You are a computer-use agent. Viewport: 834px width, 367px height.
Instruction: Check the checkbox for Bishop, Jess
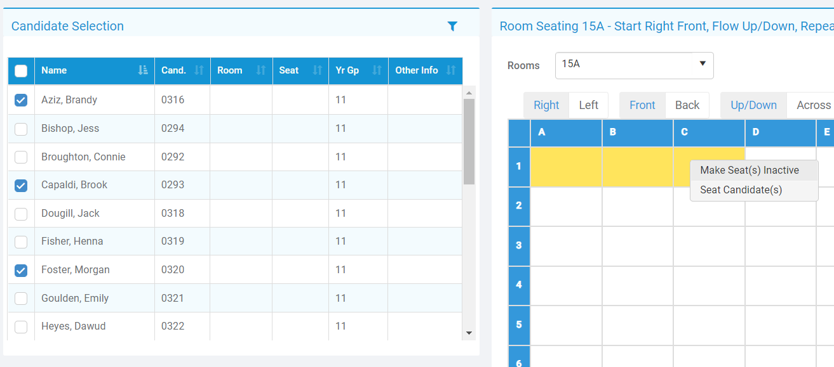[20, 128]
